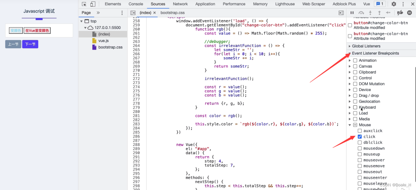Click the page step progress bar
This screenshot has width=416, height=190.
click(x=39, y=19)
